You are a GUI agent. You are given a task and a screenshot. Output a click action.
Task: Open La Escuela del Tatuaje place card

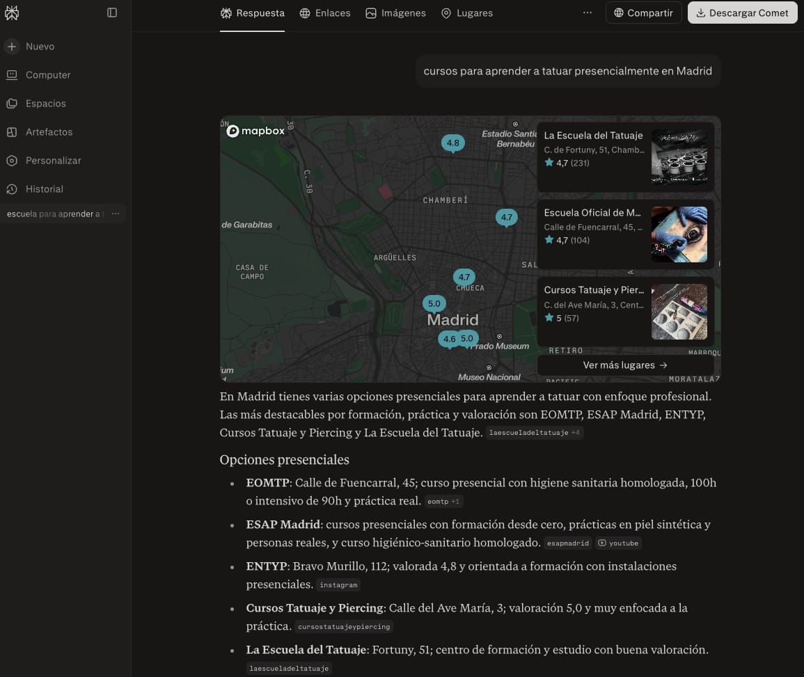[x=625, y=157]
